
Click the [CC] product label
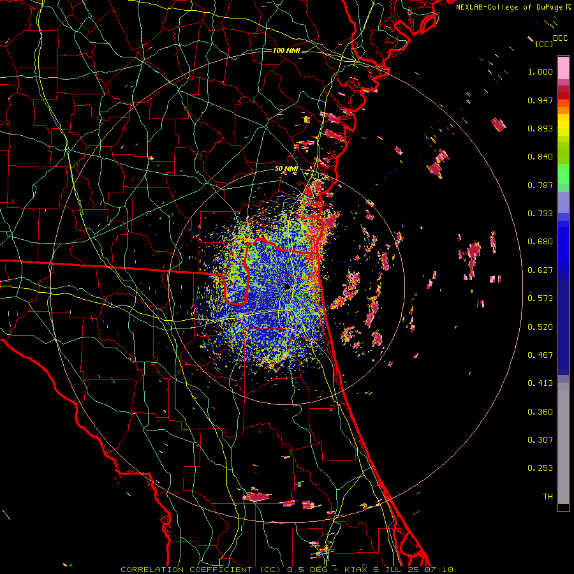[544, 44]
